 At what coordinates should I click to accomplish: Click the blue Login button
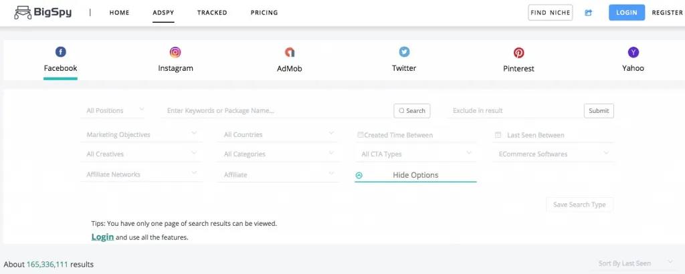point(626,13)
